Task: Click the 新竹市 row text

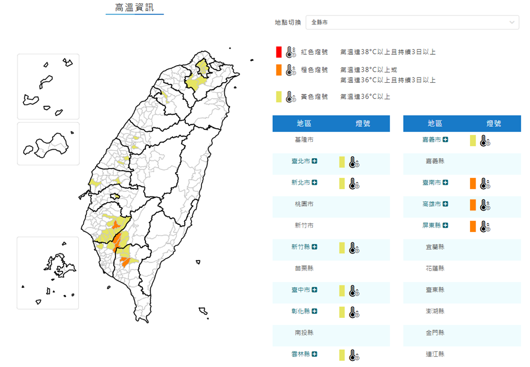Action: [x=304, y=225]
